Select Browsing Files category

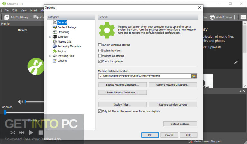click(66, 56)
